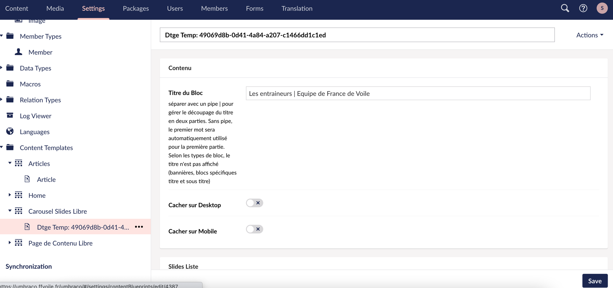
Task: Click the Dtge Temp document icon
Action: click(27, 227)
